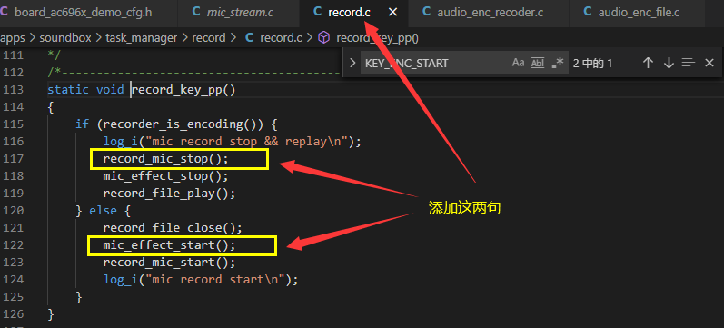Image resolution: width=724 pixels, height=328 pixels.
Task: Click the C icon on the mic_stream.c tab
Action: click(x=196, y=13)
